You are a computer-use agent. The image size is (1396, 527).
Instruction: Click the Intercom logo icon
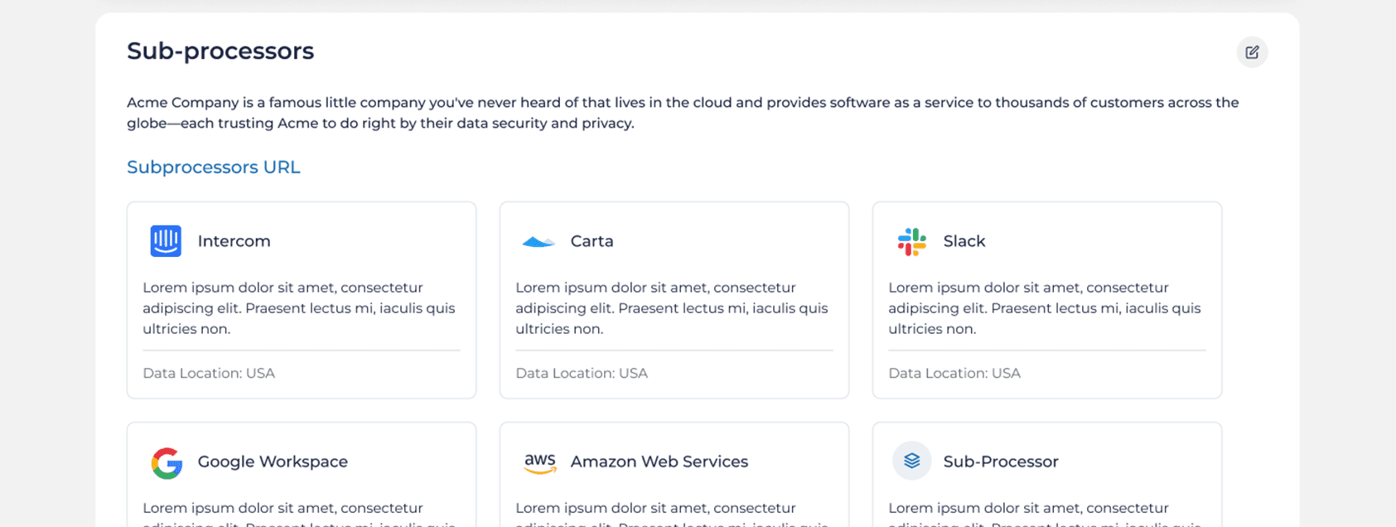[166, 241]
